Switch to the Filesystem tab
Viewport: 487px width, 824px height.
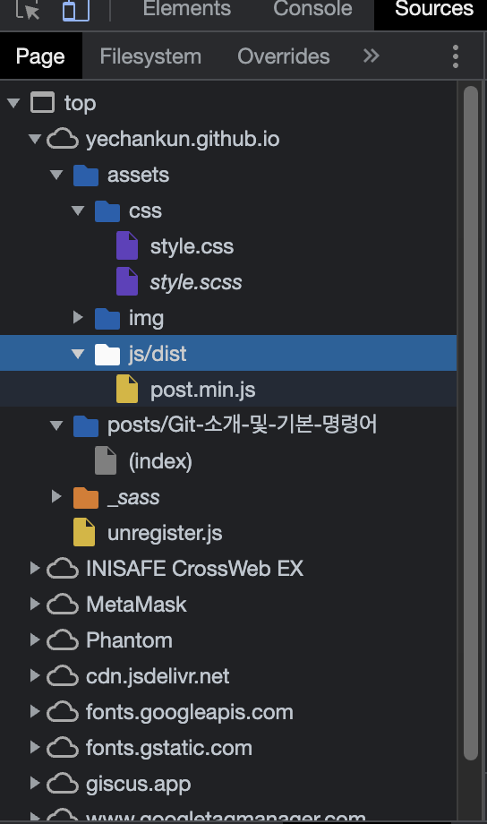click(x=150, y=56)
